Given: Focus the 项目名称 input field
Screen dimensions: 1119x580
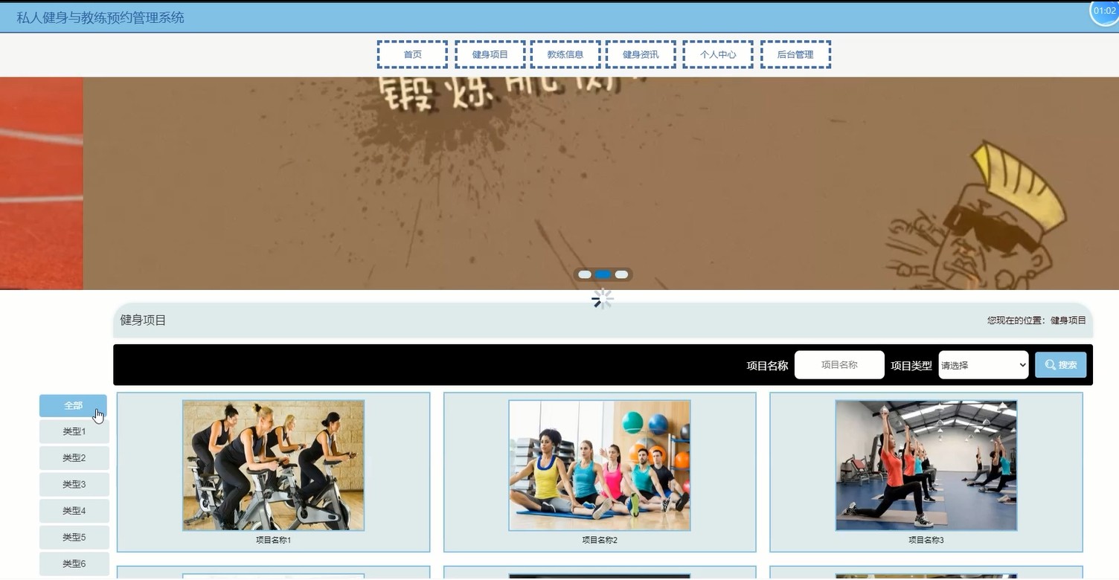Looking at the screenshot, I should pyautogui.click(x=839, y=365).
